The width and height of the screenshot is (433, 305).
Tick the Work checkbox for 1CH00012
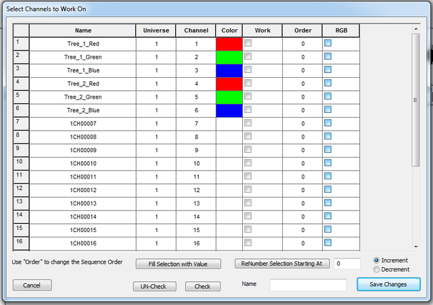248,189
